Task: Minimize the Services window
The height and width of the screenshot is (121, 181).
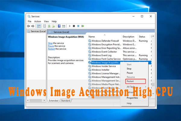Action: tap(133, 16)
